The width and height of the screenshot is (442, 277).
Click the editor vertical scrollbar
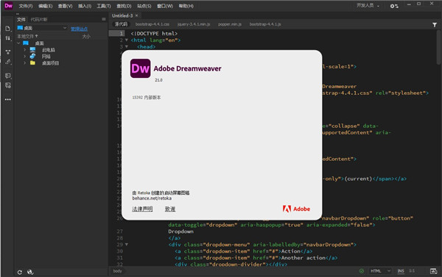[439, 48]
